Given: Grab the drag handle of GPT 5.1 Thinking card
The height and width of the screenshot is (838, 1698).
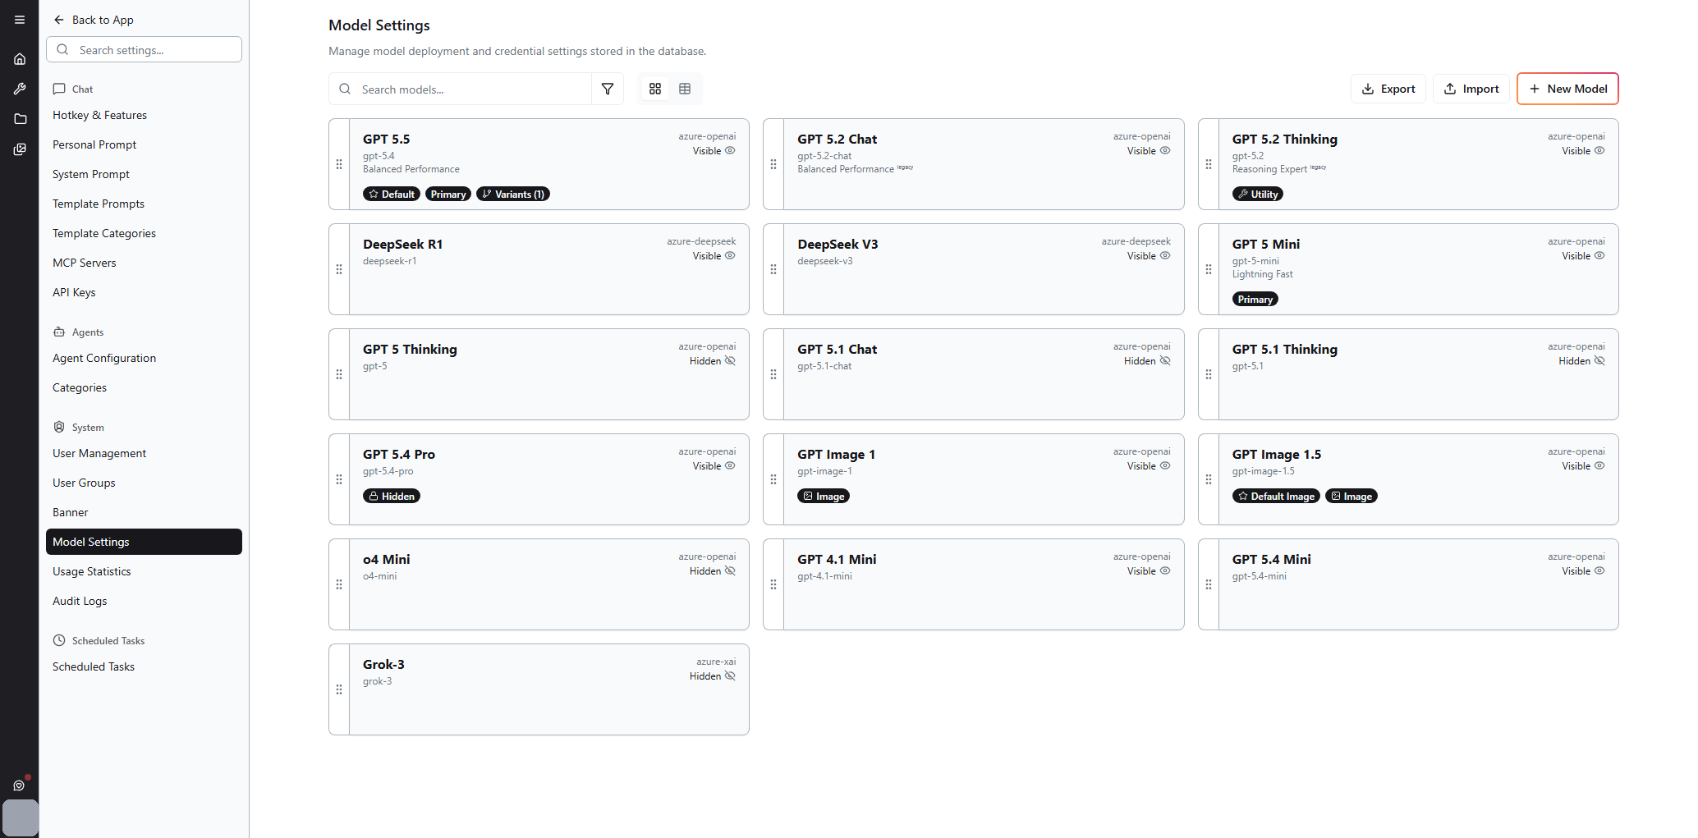Looking at the screenshot, I should click(1209, 374).
